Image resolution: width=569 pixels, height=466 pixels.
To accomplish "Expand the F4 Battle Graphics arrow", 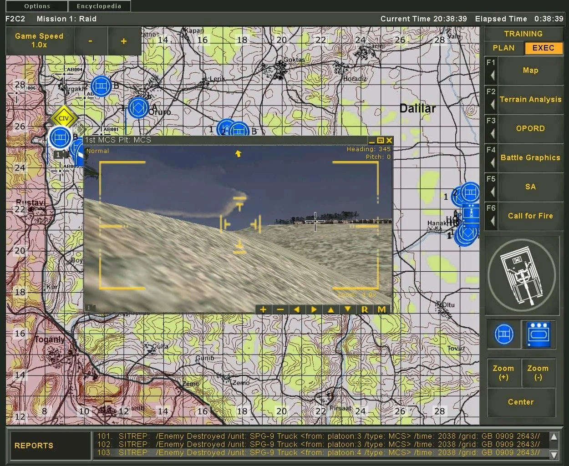I will (x=492, y=162).
